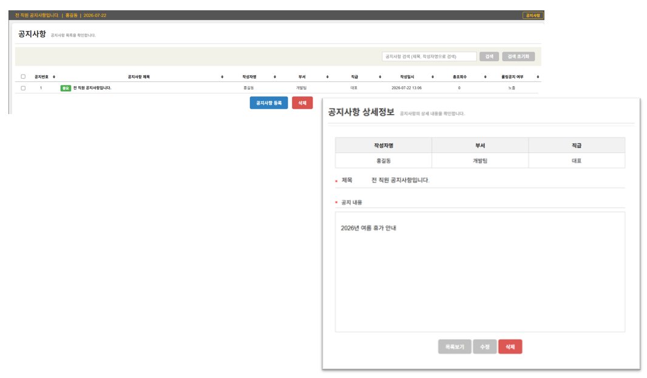Image resolution: width=647 pixels, height=378 pixels.
Task: Open the 전 직원 공지사항입니다. notice row
Action: coord(92,88)
